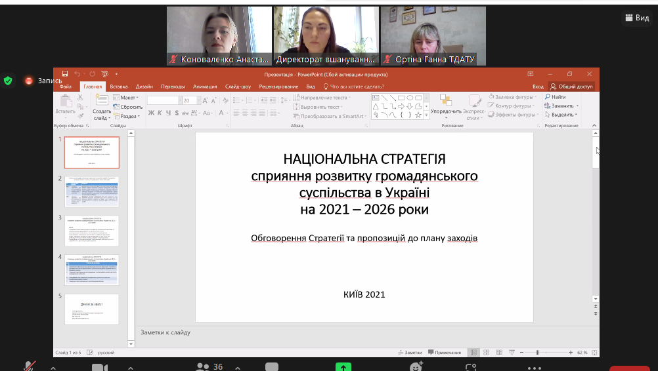This screenshot has width=658, height=371.
Task: Clear all formatting icon in font group
Action: tap(225, 100)
